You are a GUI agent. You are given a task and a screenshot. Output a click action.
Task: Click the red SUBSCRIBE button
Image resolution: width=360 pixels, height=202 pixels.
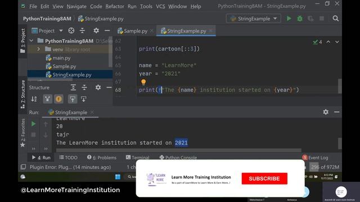264,178
